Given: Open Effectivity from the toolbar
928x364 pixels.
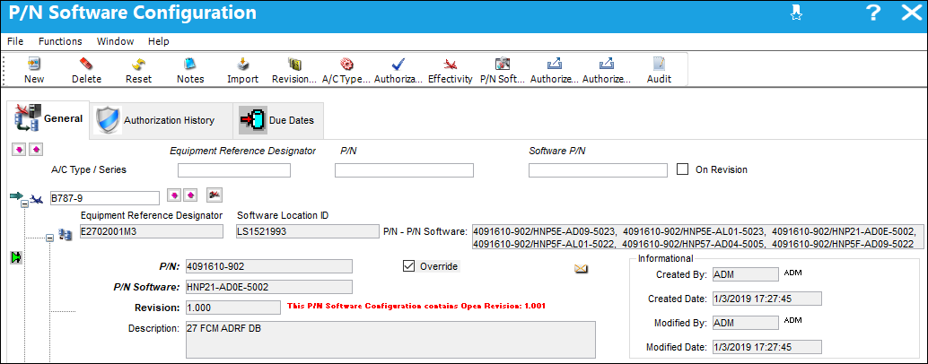Looking at the screenshot, I should point(451,70).
